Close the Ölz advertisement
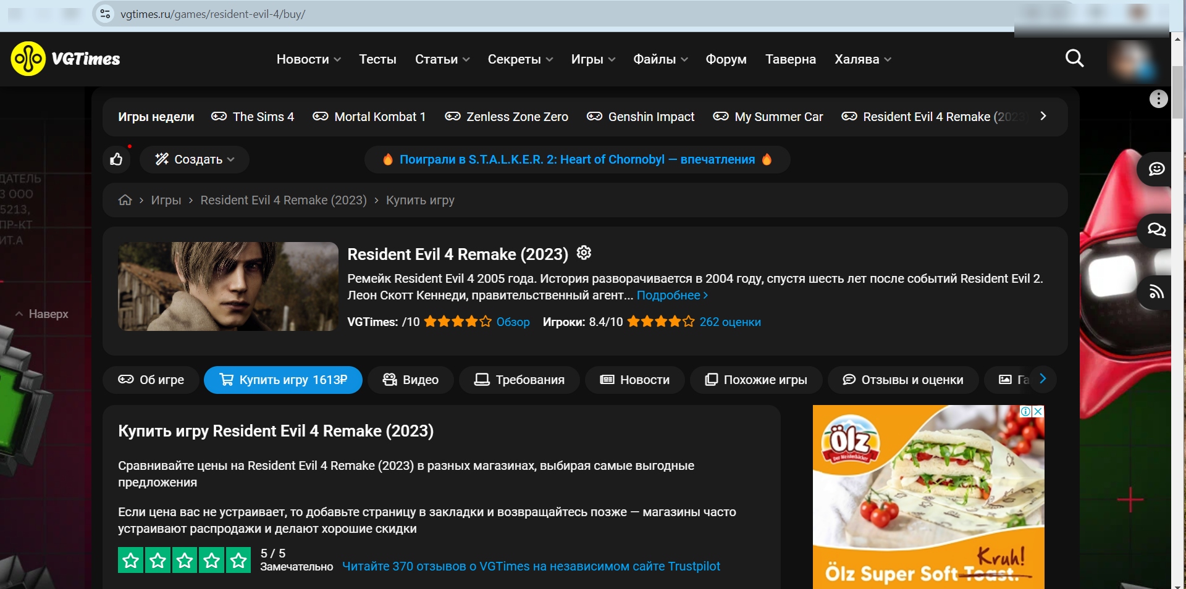Screen dimensions: 1186x589 1038,411
